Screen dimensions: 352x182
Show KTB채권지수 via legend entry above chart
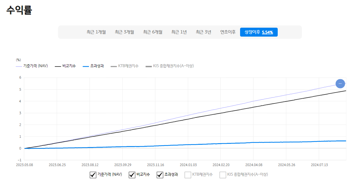tap(125, 66)
